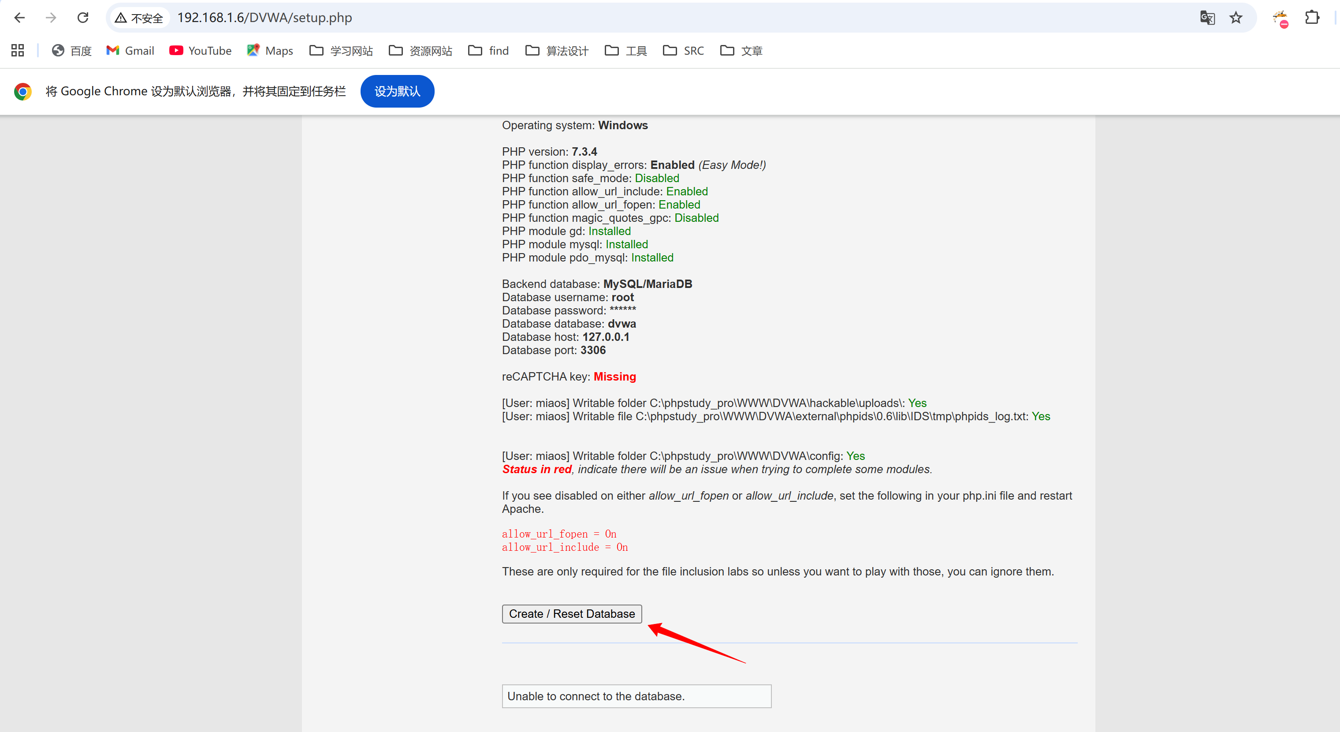Reload the DVWA setup page

(83, 18)
